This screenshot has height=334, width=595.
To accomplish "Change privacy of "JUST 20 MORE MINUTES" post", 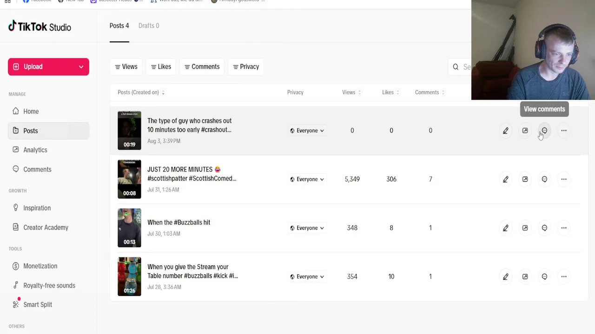I will 307,179.
